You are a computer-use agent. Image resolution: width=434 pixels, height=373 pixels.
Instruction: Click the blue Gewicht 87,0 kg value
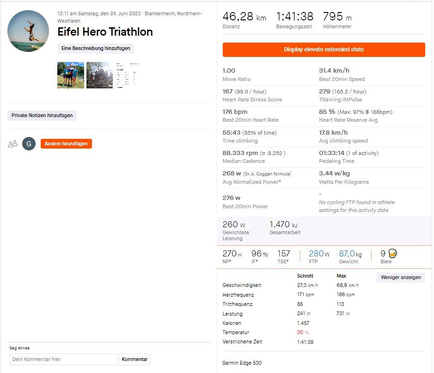point(350,254)
